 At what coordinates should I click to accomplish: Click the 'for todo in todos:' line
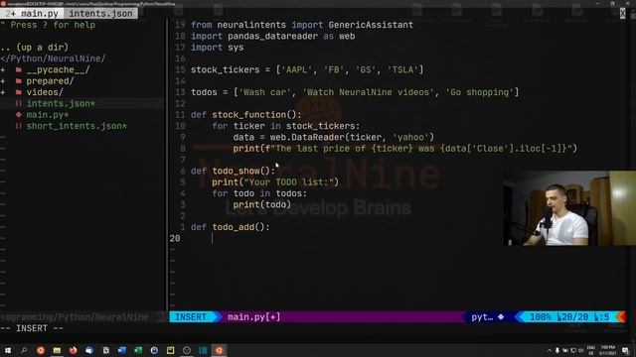coord(259,193)
